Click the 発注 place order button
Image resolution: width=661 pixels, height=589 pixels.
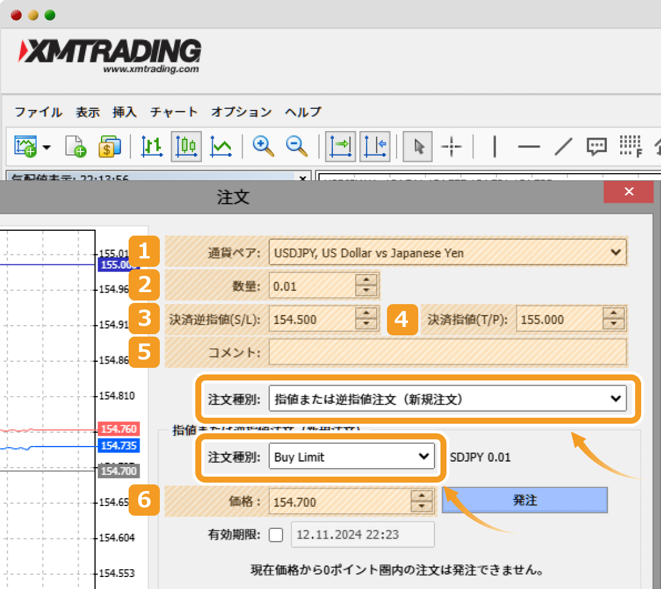click(525, 500)
